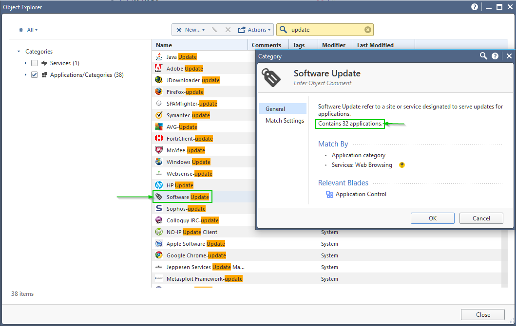Viewport: 516px width, 326px height.
Task: Click the magnifier icon in search box
Action: [283, 30]
